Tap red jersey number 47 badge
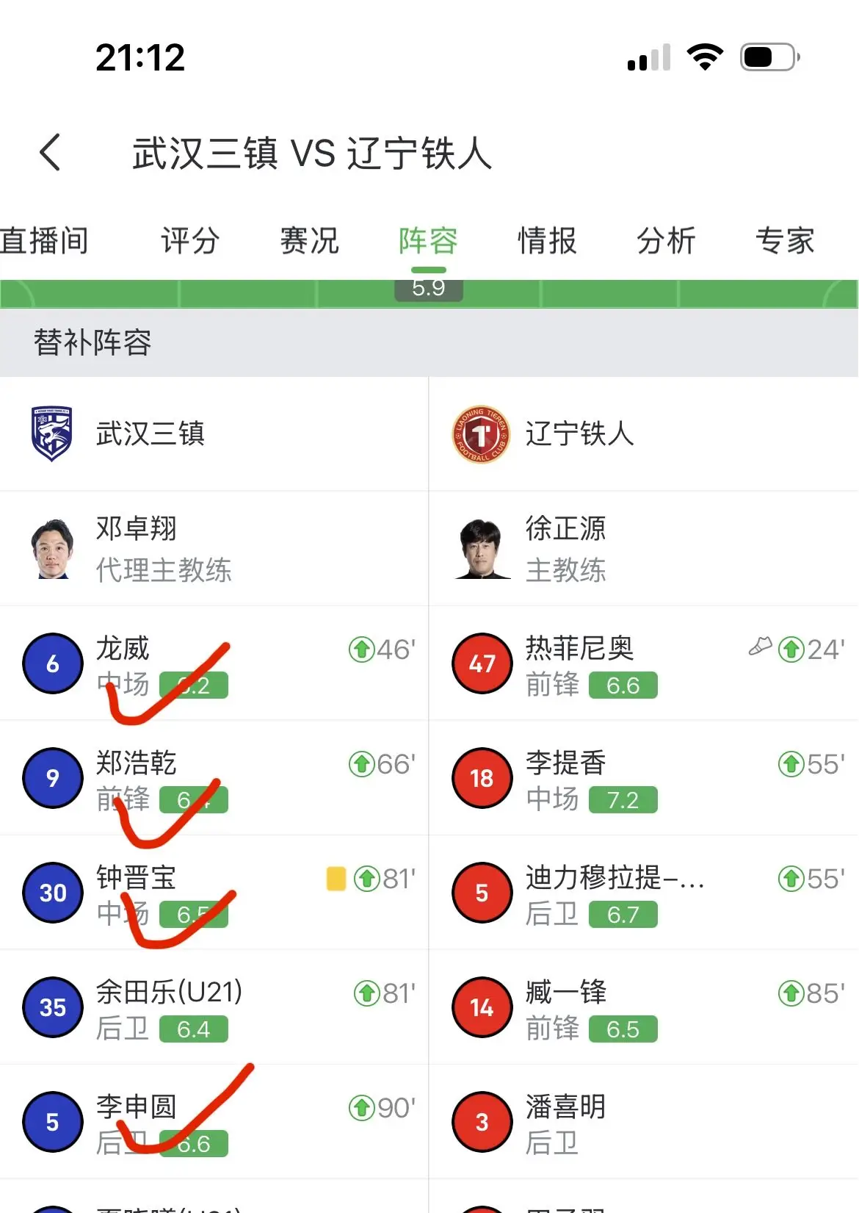859x1213 pixels. (482, 663)
